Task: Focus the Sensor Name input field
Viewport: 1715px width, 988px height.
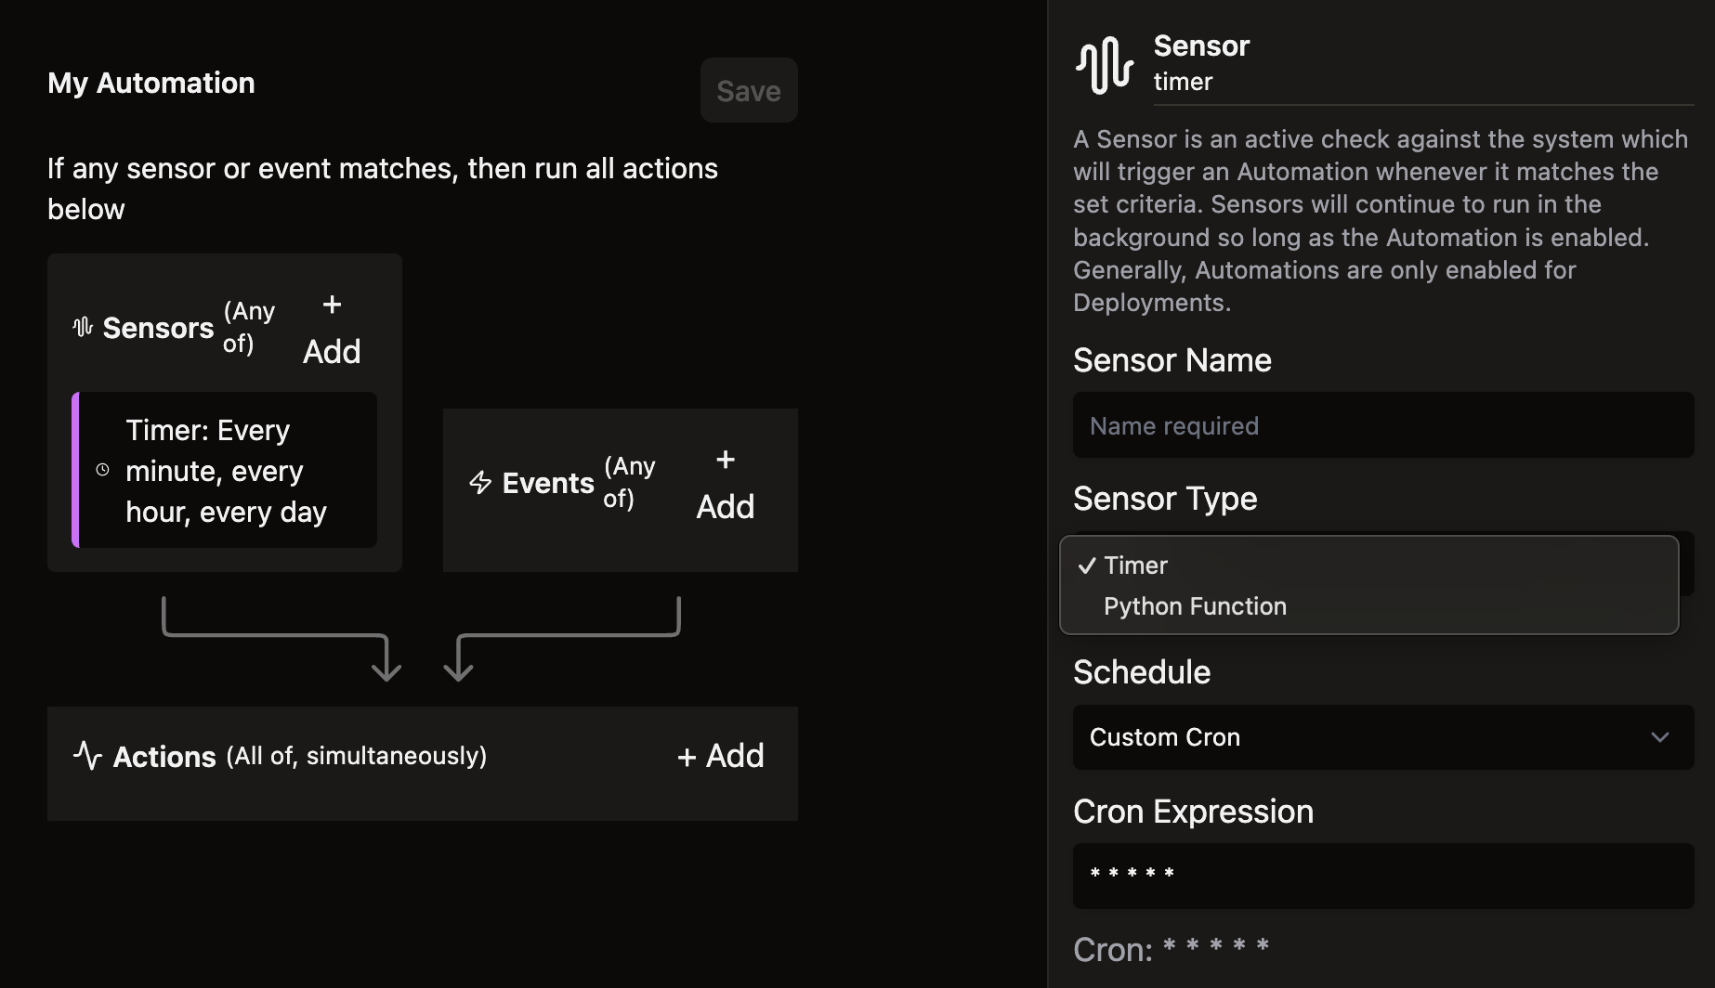Action: point(1383,425)
